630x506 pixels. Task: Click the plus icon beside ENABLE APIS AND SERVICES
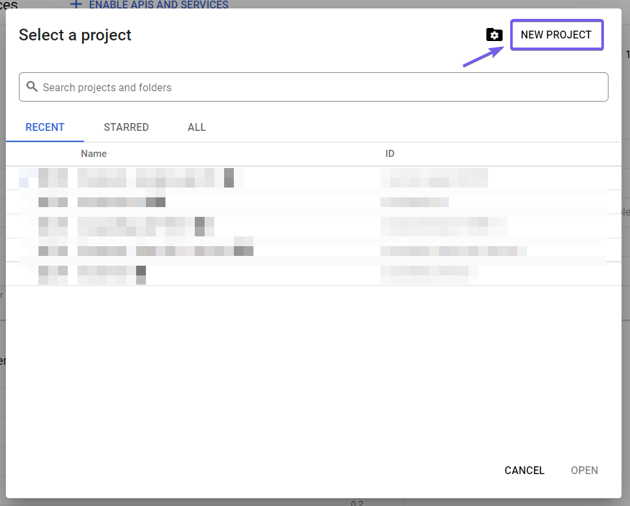coord(76,5)
